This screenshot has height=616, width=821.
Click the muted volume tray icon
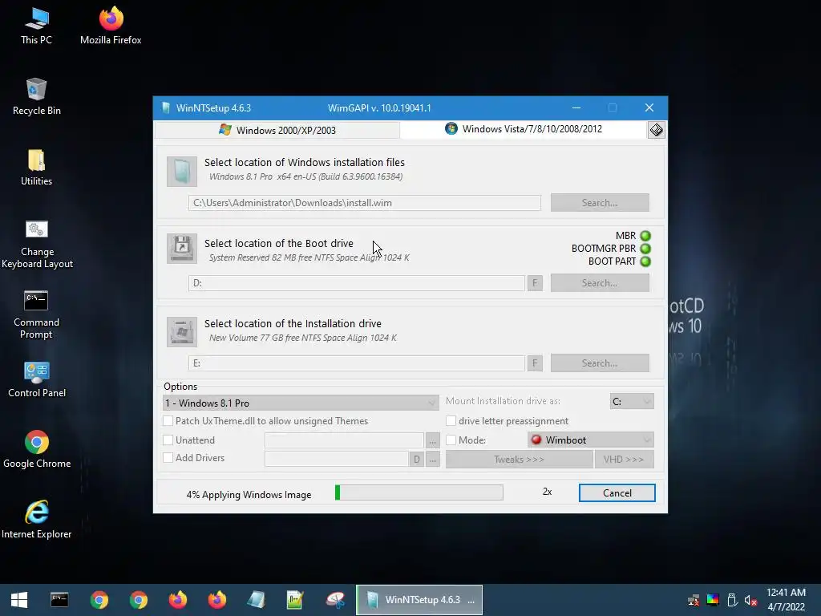750,600
